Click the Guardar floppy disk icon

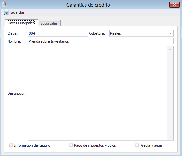pyautogui.click(x=7, y=12)
